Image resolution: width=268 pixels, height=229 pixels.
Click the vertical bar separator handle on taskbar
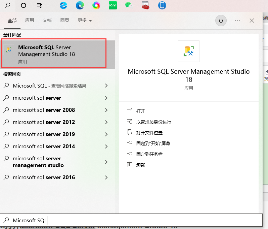pos(50,5)
